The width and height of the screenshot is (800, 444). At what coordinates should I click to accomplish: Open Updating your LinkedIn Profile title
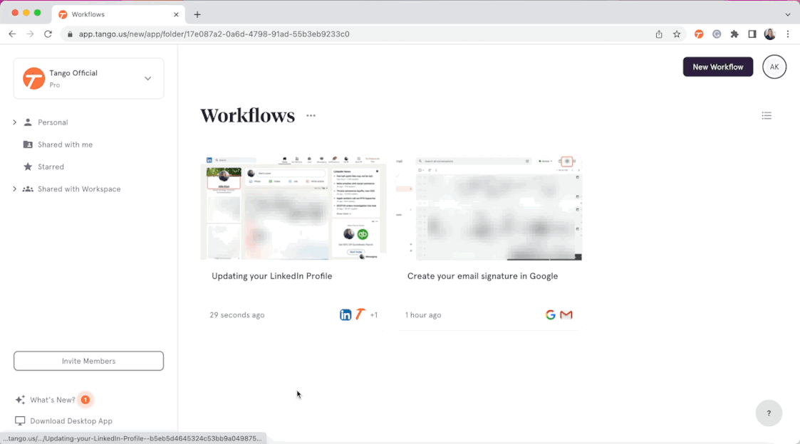pos(272,276)
